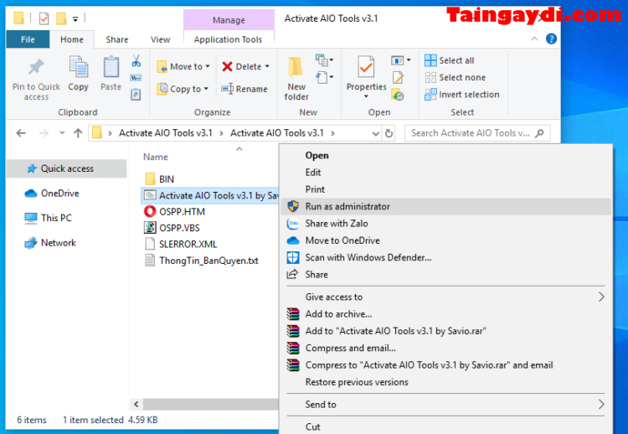
Task: Click the Properties checkmark icon
Action: point(366,67)
